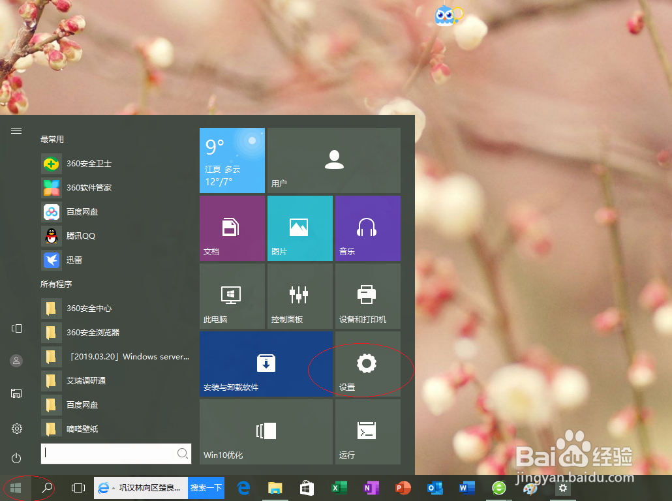Screen dimensions: 672x501
Task: Click the user account icon in sidebar
Action: 16,361
